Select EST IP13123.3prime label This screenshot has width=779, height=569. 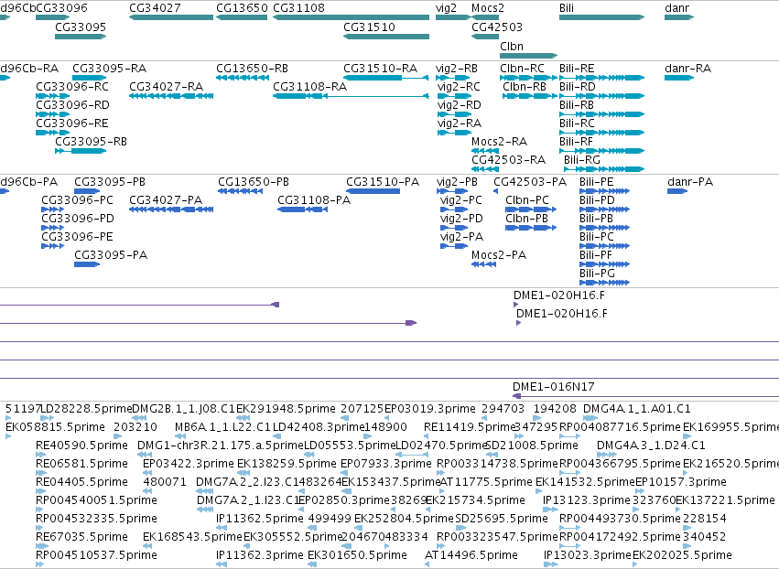[587, 499]
